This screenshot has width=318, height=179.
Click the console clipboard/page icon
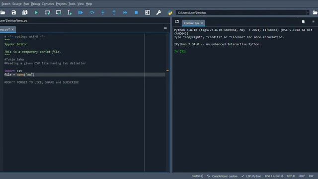[303, 21]
